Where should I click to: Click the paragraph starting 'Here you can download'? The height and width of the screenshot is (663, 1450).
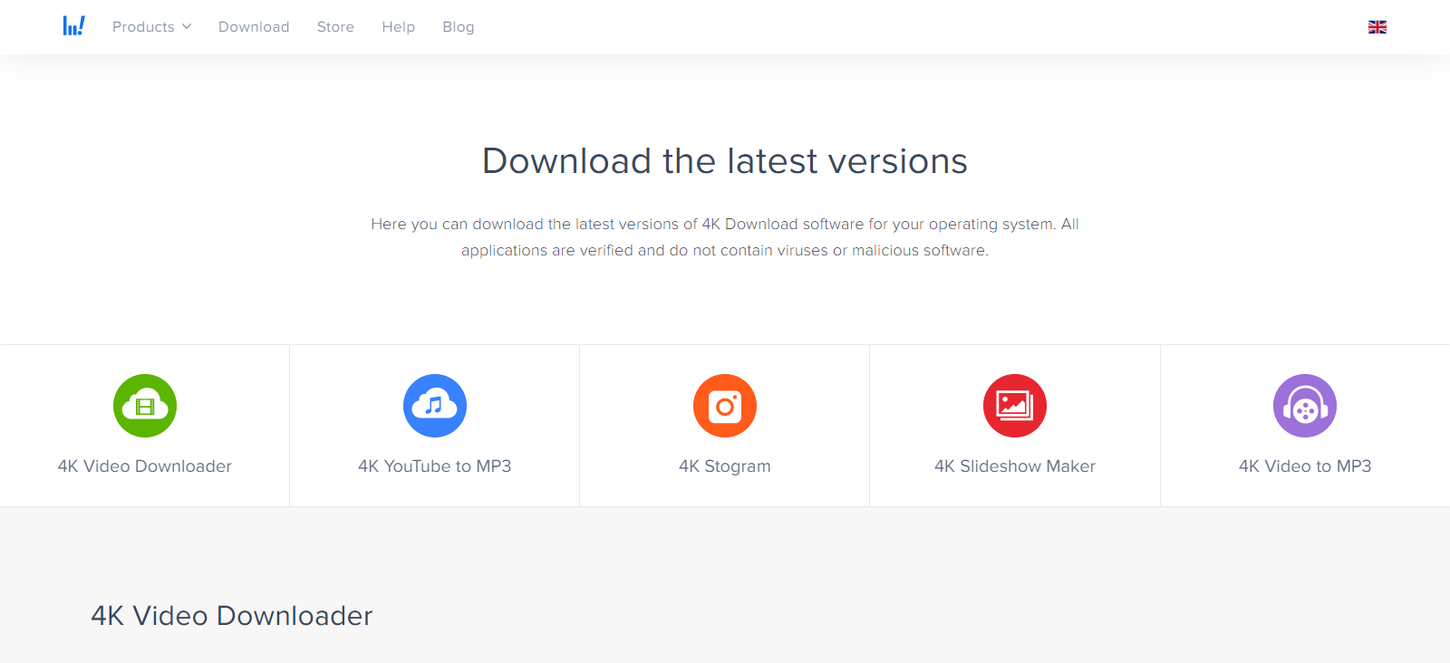[x=725, y=237]
